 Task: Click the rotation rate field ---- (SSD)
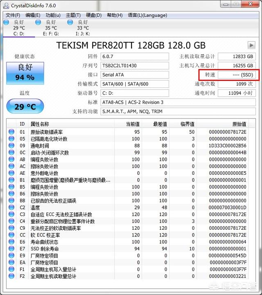237,75
